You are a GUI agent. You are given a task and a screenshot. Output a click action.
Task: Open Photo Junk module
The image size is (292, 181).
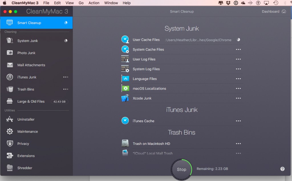tap(36, 53)
